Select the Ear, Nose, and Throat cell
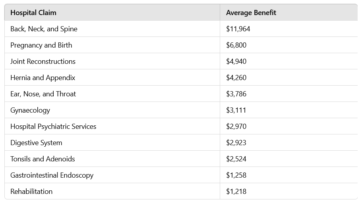 pyautogui.click(x=43, y=94)
